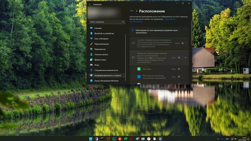Image resolution: width=251 pixels, height=141 pixels.
Task: Click the Конфиденциальность и защита shield icon
Action: 91,76
